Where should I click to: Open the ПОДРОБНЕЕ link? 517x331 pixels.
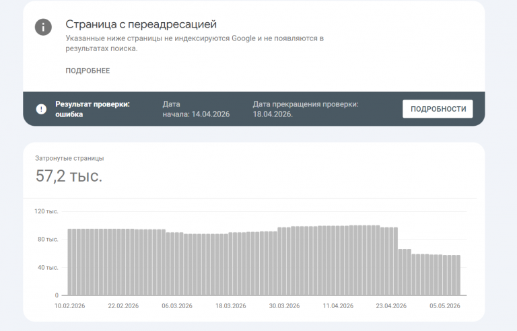click(x=88, y=71)
